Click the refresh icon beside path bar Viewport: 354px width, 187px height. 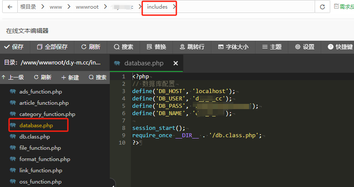pos(322,7)
